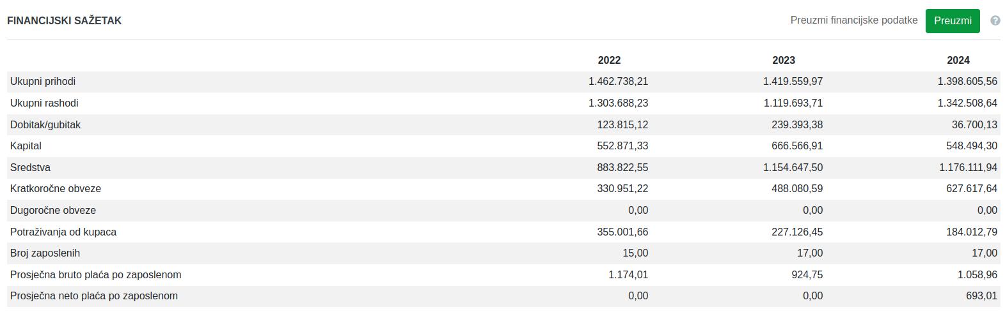Click the Ukupni prihodi row label
The image size is (1005, 314).
pyautogui.click(x=43, y=82)
